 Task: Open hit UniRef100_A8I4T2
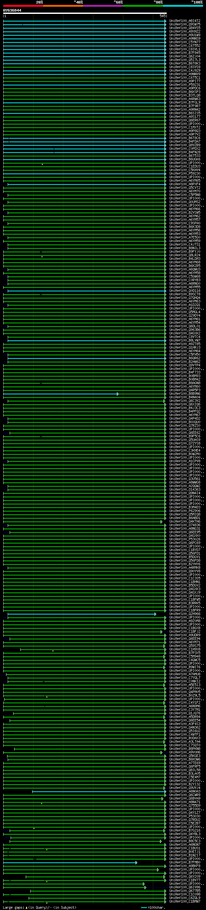(184, 21)
